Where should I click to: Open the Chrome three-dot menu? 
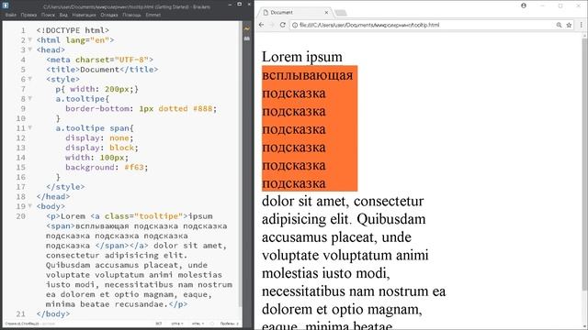pyautogui.click(x=582, y=25)
